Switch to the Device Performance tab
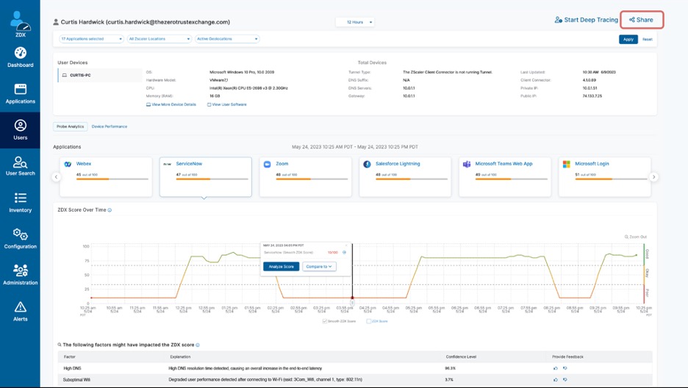The image size is (688, 388). coord(110,126)
